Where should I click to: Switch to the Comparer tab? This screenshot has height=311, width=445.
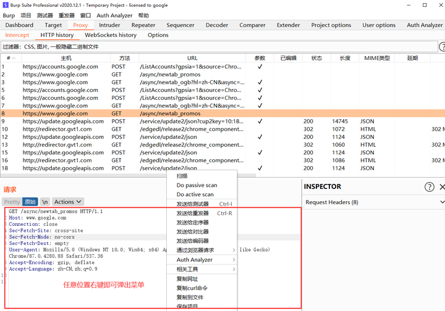tap(252, 25)
